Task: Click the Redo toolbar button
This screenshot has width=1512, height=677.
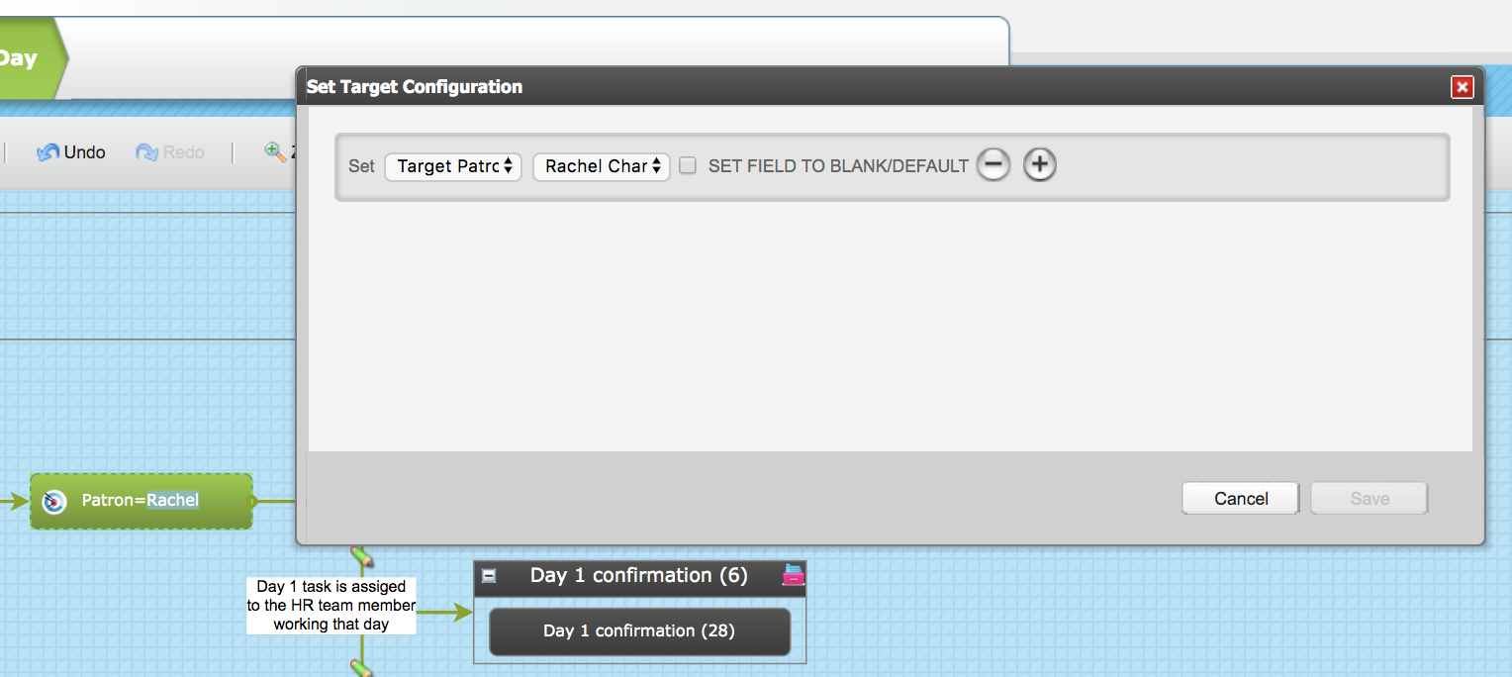Action: [170, 152]
